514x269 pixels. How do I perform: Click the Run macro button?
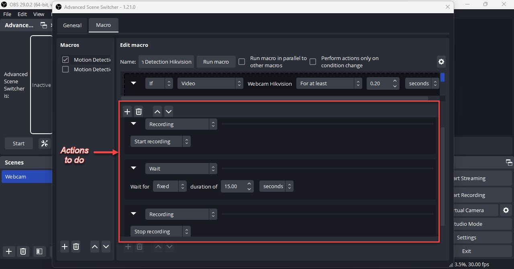coord(216,62)
